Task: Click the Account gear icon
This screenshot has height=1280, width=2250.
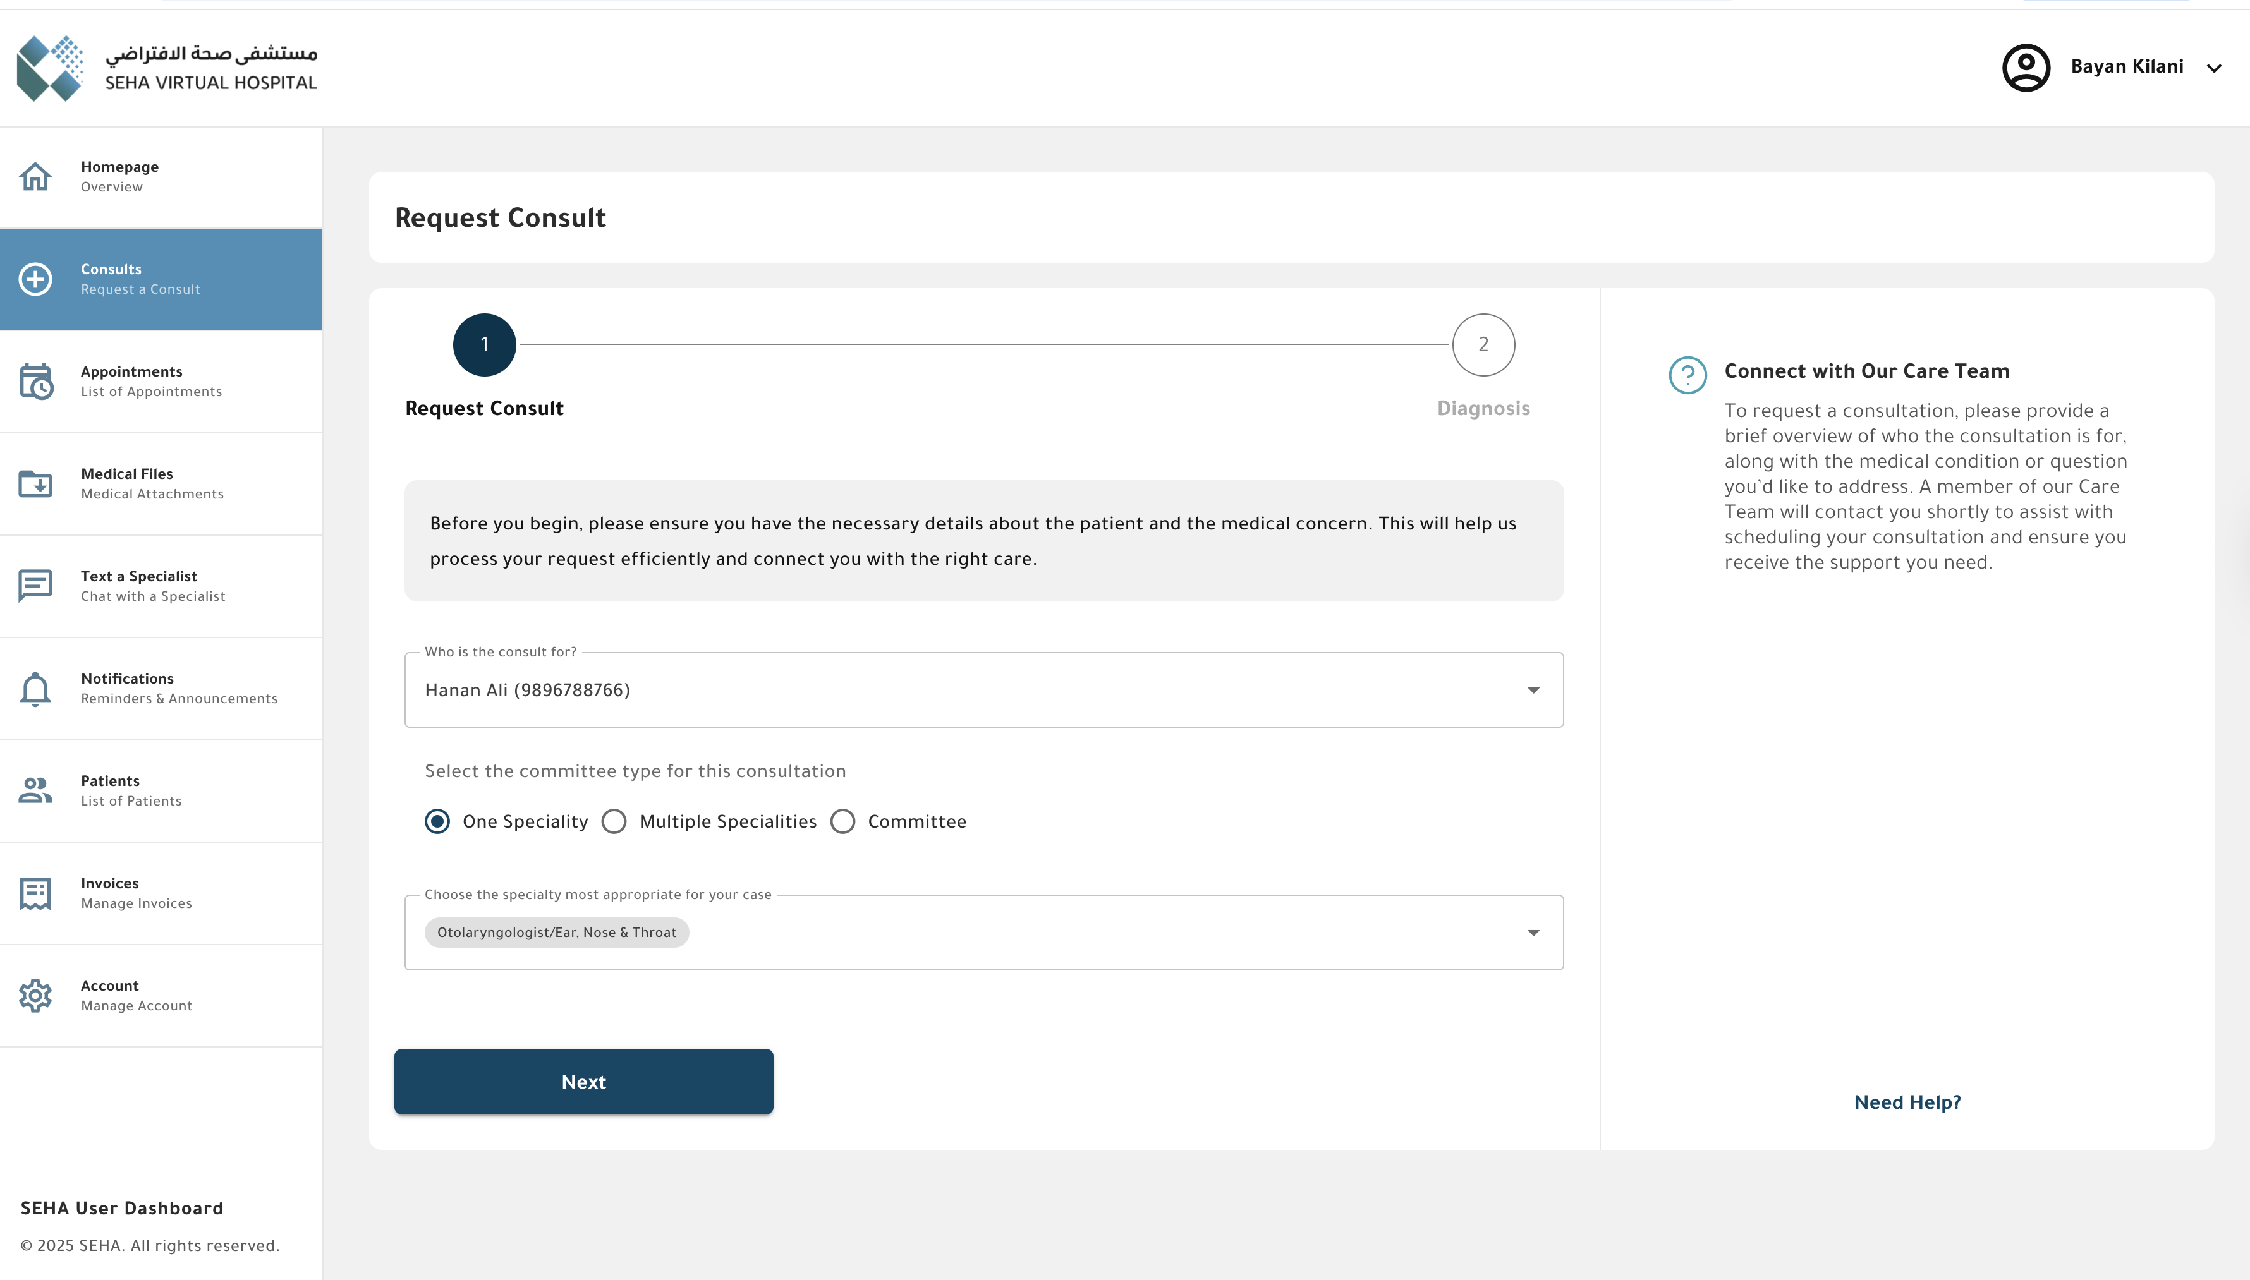Action: 35,995
